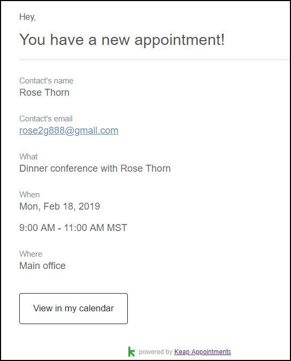
Task: Click the Main office location text
Action: pos(42,266)
